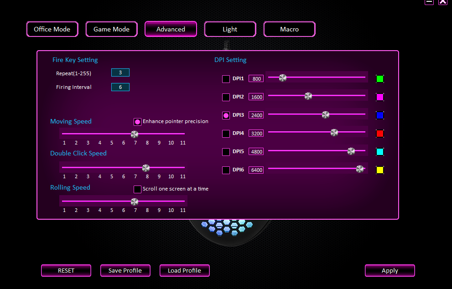The width and height of the screenshot is (452, 289).
Task: Click the RESET button
Action: (66, 271)
